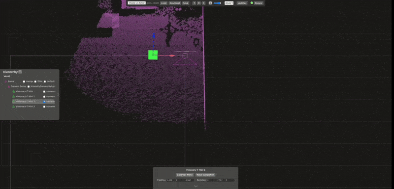Click the file chooser button in top toolbar

(136, 3)
